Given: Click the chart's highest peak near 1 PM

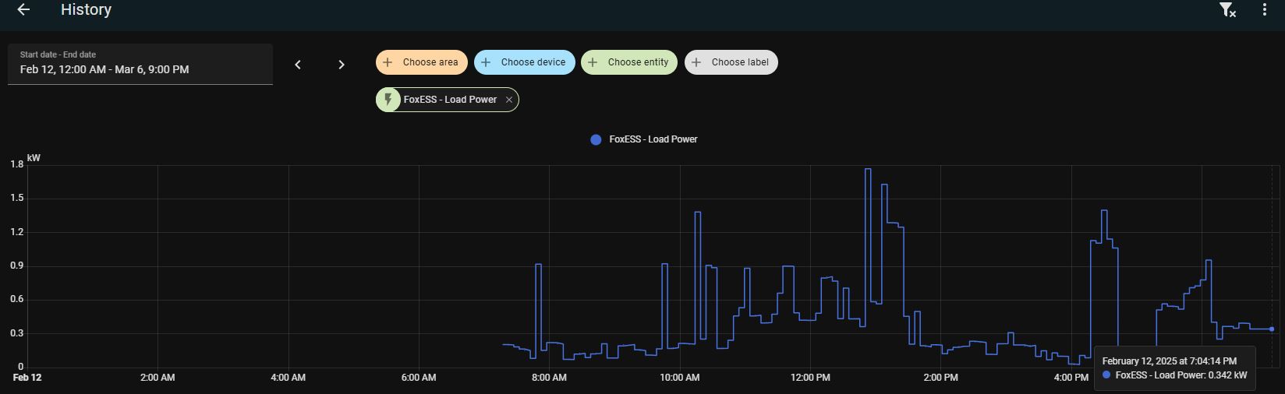Looking at the screenshot, I should (x=868, y=169).
